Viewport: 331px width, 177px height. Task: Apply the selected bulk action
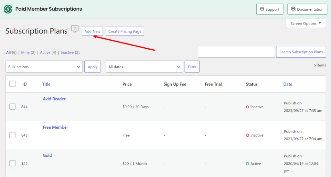(92, 67)
